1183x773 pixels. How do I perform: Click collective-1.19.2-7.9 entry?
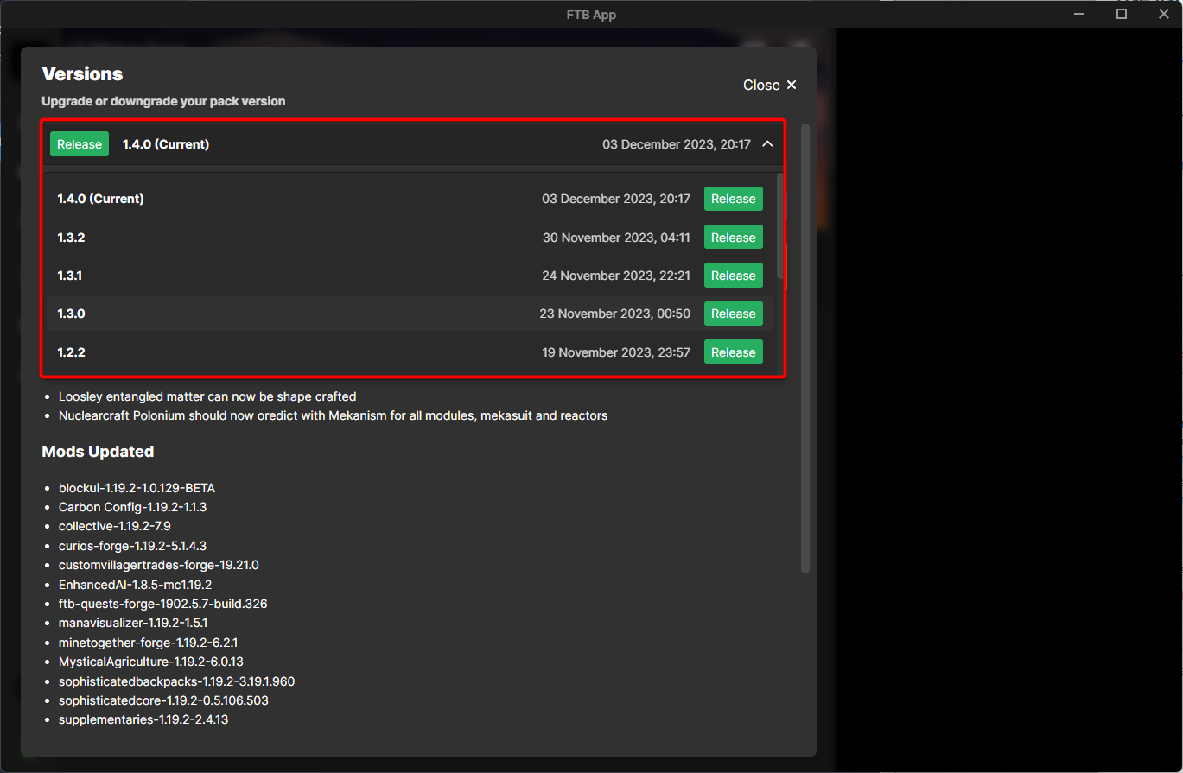115,526
